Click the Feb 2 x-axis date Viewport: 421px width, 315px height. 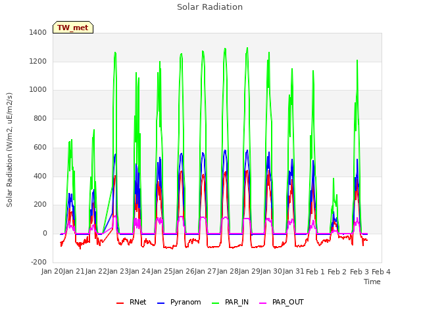(337, 272)
